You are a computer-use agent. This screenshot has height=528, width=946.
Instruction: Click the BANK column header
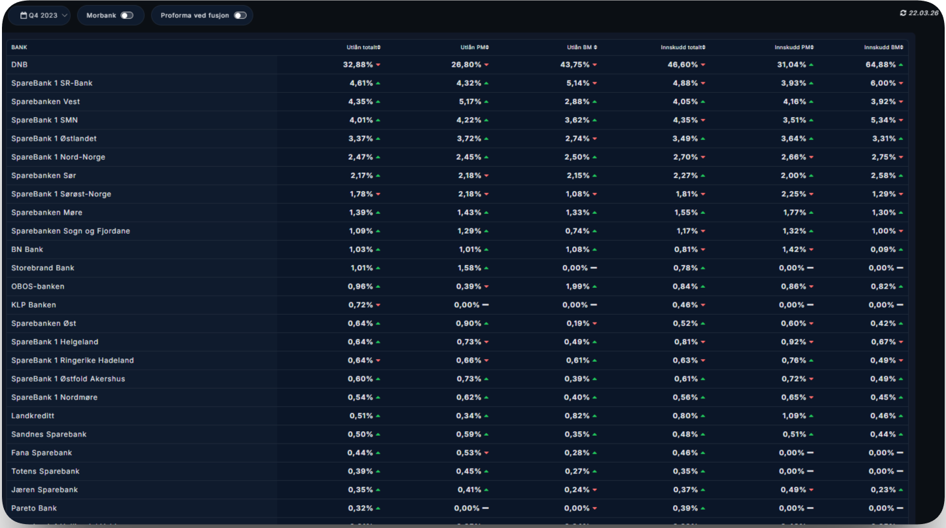[x=20, y=47]
